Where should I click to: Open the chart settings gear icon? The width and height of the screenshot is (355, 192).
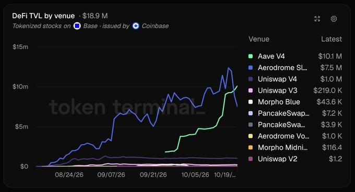[x=334, y=19]
